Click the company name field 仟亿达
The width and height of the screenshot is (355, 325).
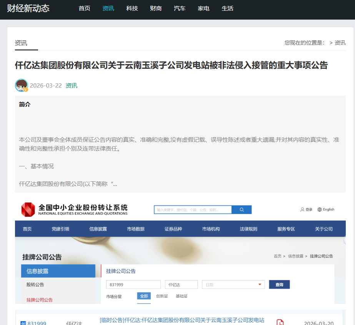coord(182,285)
